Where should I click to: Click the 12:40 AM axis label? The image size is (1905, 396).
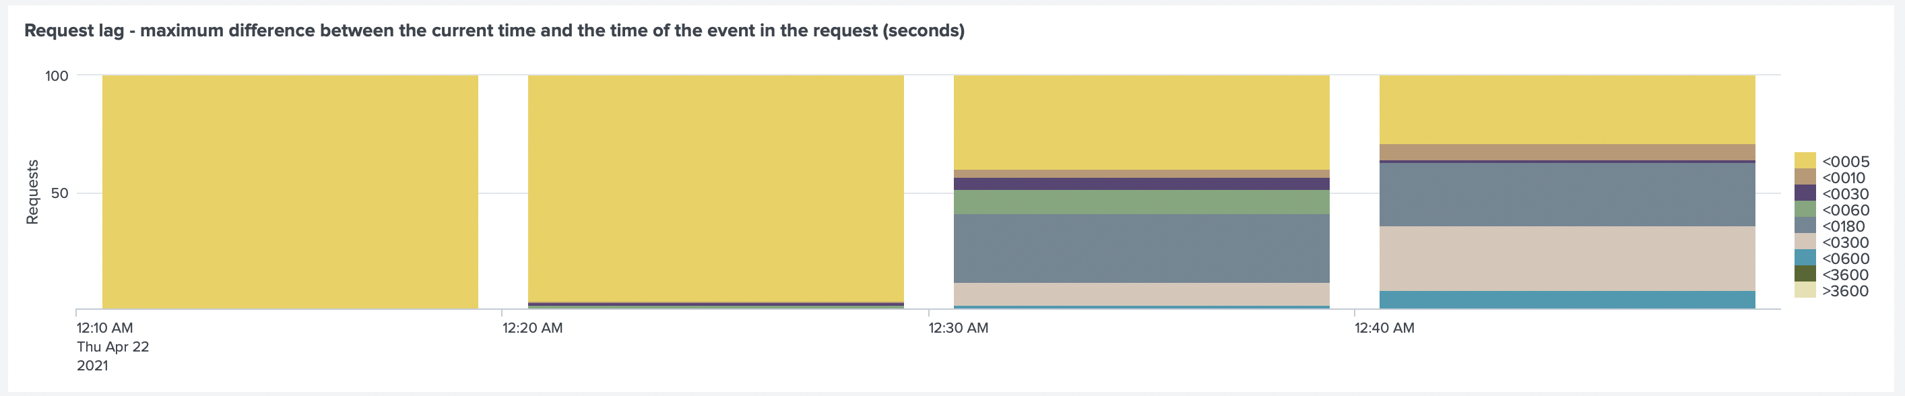point(1384,327)
